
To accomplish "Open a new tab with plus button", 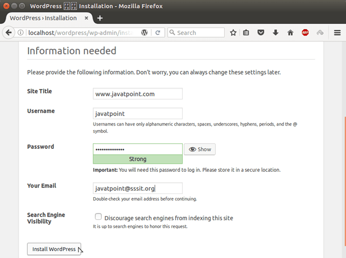I will [x=100, y=18].
